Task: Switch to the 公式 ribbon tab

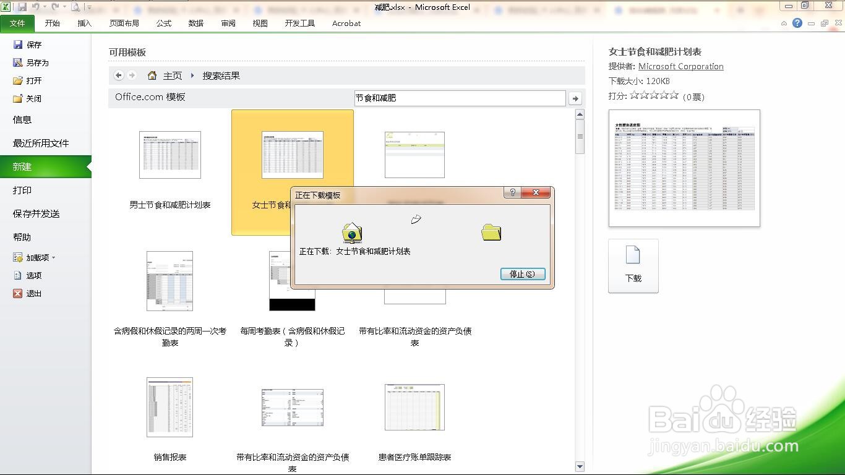Action: click(164, 24)
